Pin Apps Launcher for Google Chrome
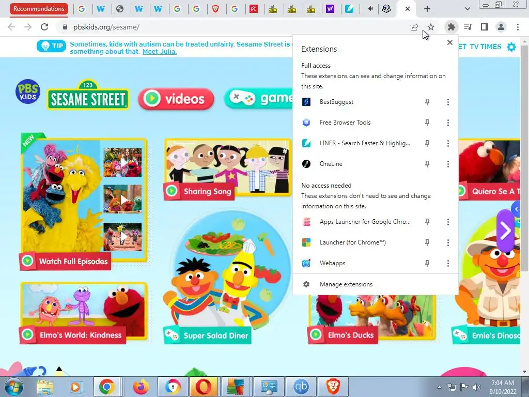Image resolution: width=529 pixels, height=397 pixels. point(427,222)
